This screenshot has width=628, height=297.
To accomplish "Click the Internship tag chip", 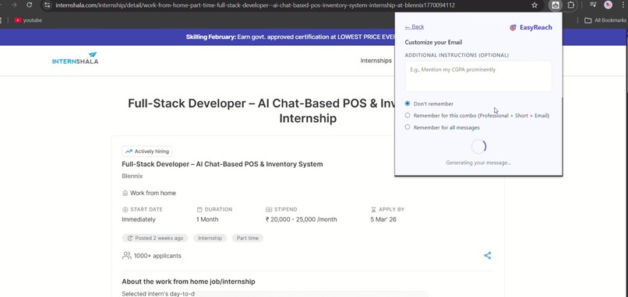I will 210,238.
